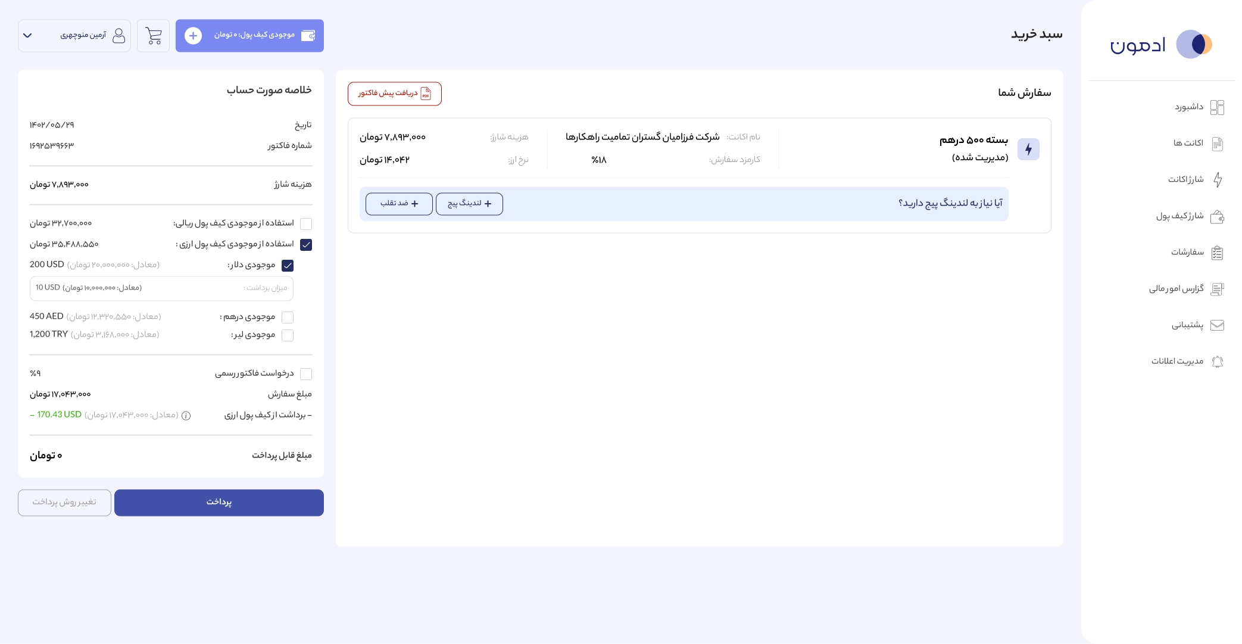Uncheck the dollar balance checkbox
This screenshot has height=644, width=1242.
288,266
